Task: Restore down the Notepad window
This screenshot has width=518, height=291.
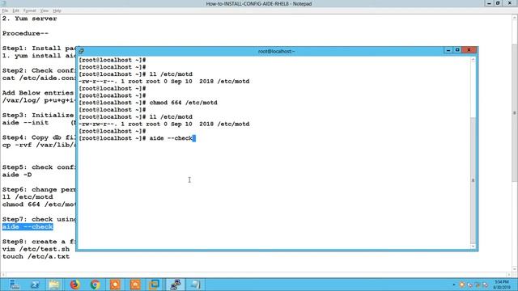Action: [x=498, y=3]
